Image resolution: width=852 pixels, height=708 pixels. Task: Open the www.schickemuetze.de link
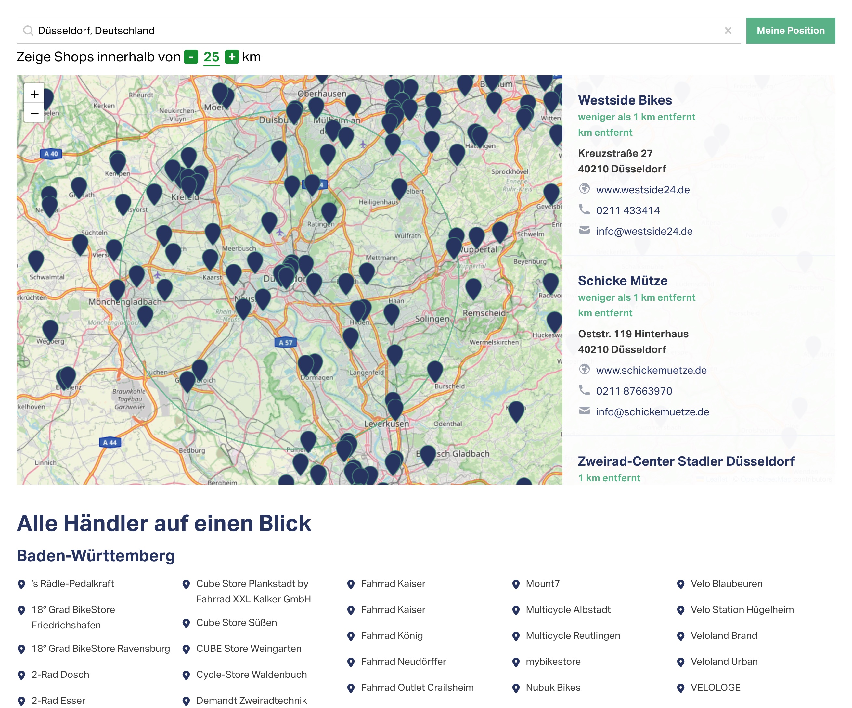point(651,370)
